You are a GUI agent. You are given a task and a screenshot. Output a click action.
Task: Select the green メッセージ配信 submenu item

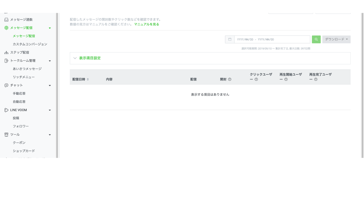[x=24, y=36]
